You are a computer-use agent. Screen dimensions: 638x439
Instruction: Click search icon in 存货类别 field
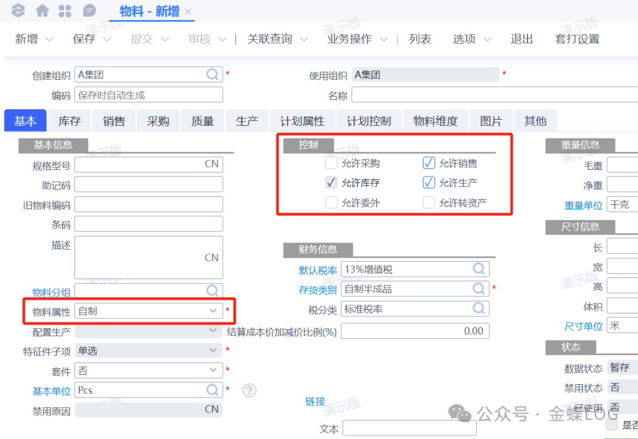click(x=478, y=289)
